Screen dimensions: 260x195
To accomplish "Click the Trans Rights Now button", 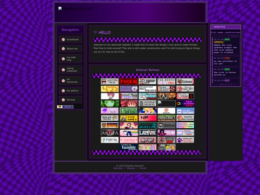I will click(x=185, y=133).
